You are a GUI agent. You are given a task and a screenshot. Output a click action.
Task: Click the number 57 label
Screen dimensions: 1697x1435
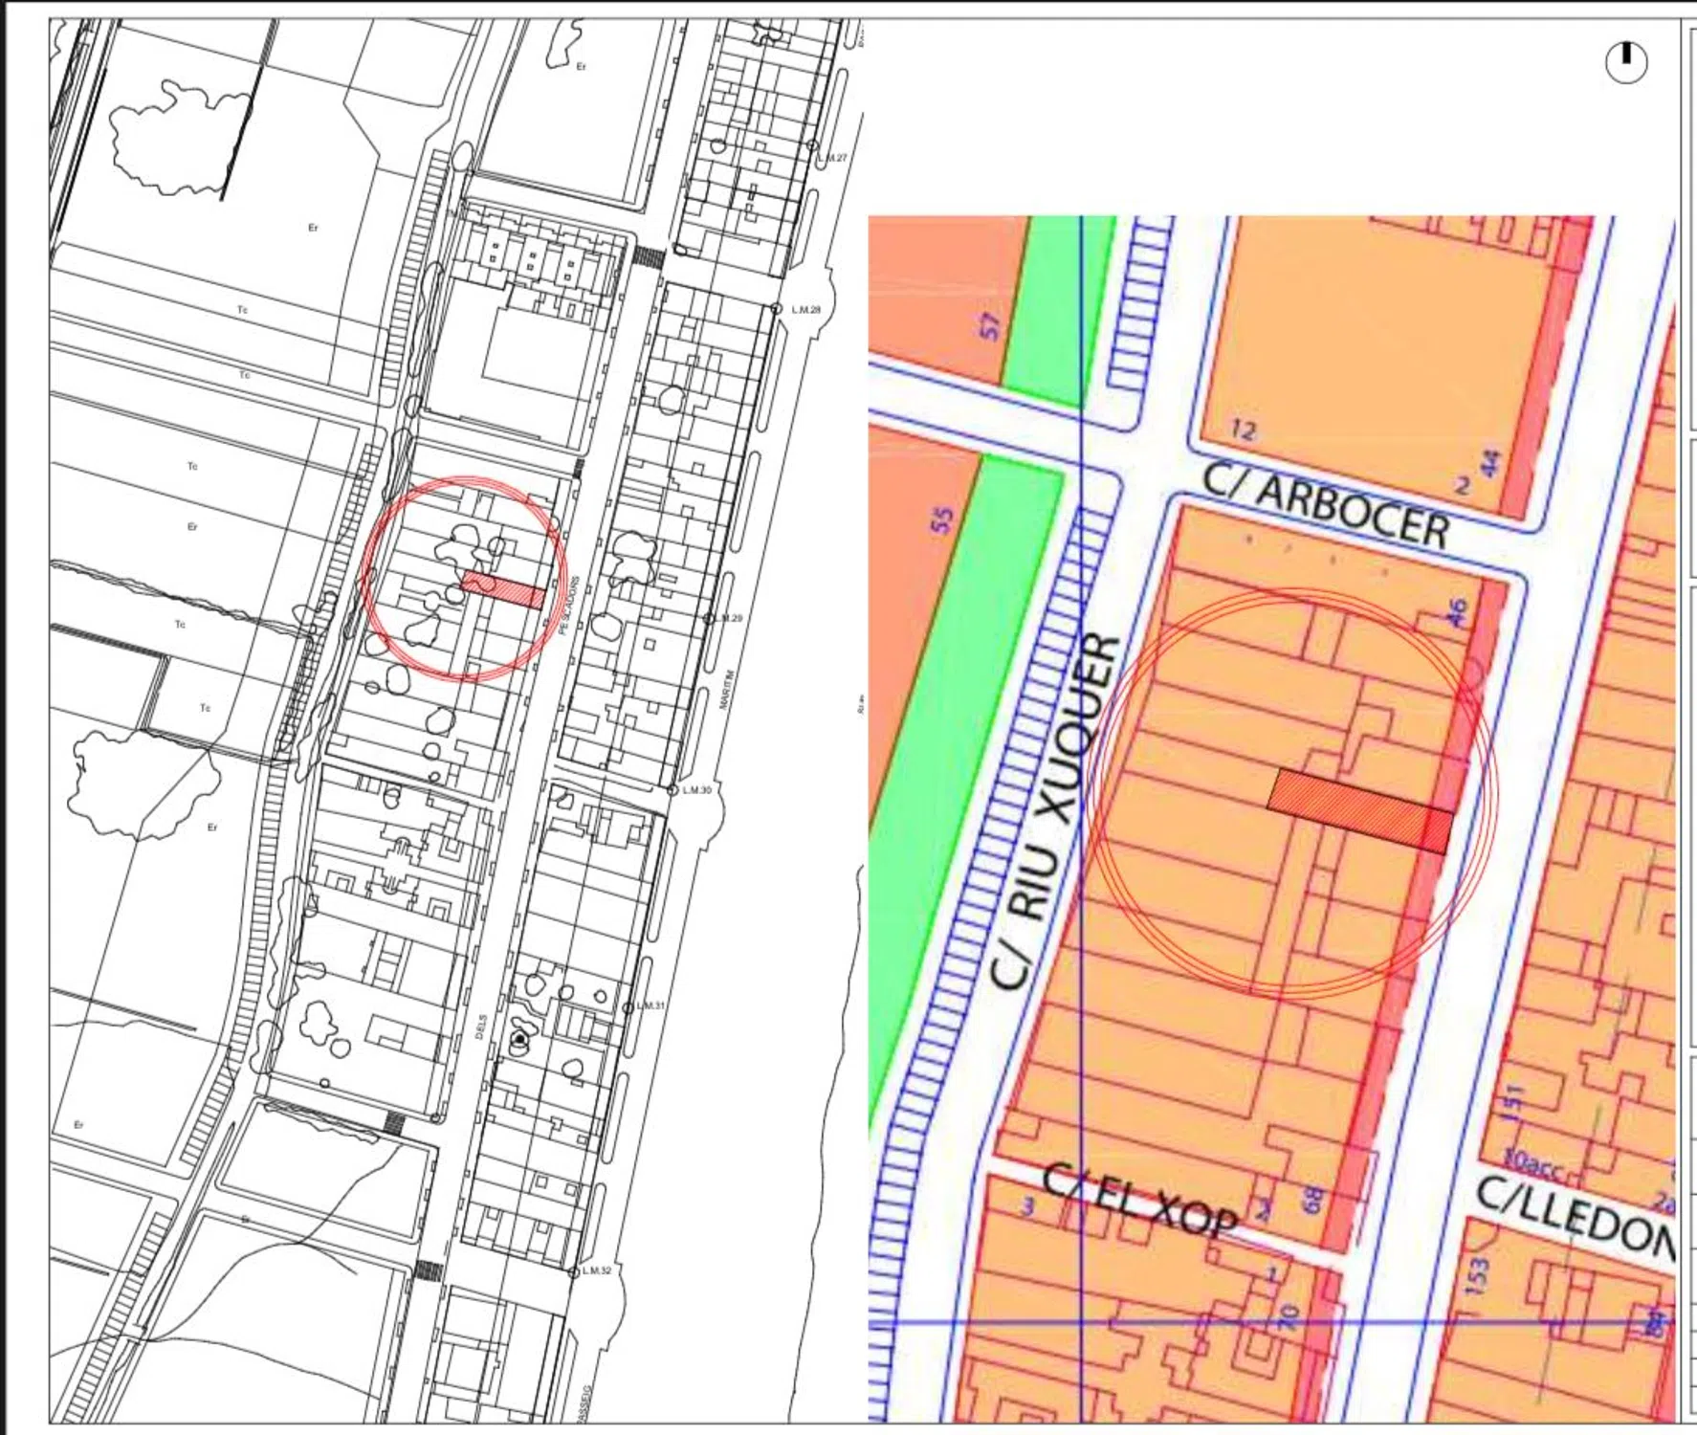click(x=990, y=326)
